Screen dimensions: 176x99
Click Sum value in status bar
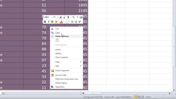(124, 97)
